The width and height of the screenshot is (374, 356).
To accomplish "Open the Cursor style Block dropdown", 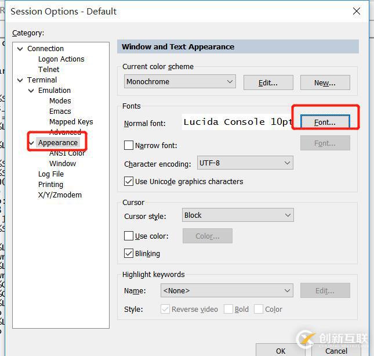I will tap(238, 215).
